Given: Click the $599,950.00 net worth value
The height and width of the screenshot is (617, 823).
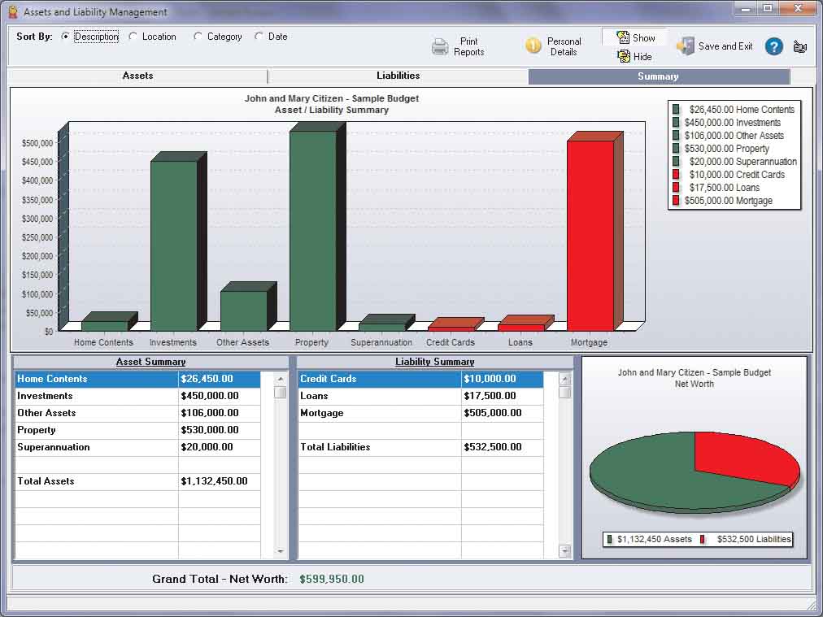Looking at the screenshot, I should [332, 580].
